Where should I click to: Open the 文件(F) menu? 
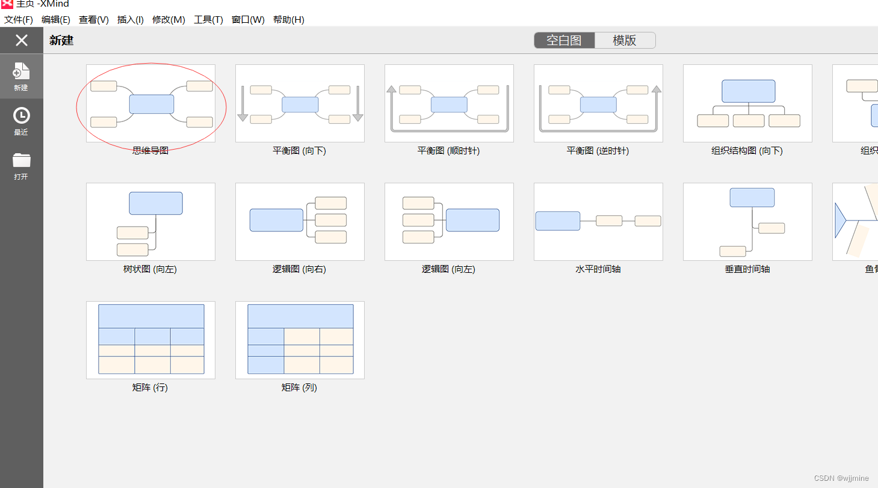pyautogui.click(x=19, y=19)
